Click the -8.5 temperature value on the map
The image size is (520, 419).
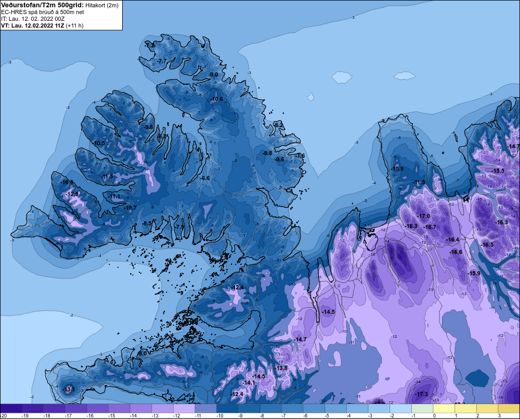(146, 223)
